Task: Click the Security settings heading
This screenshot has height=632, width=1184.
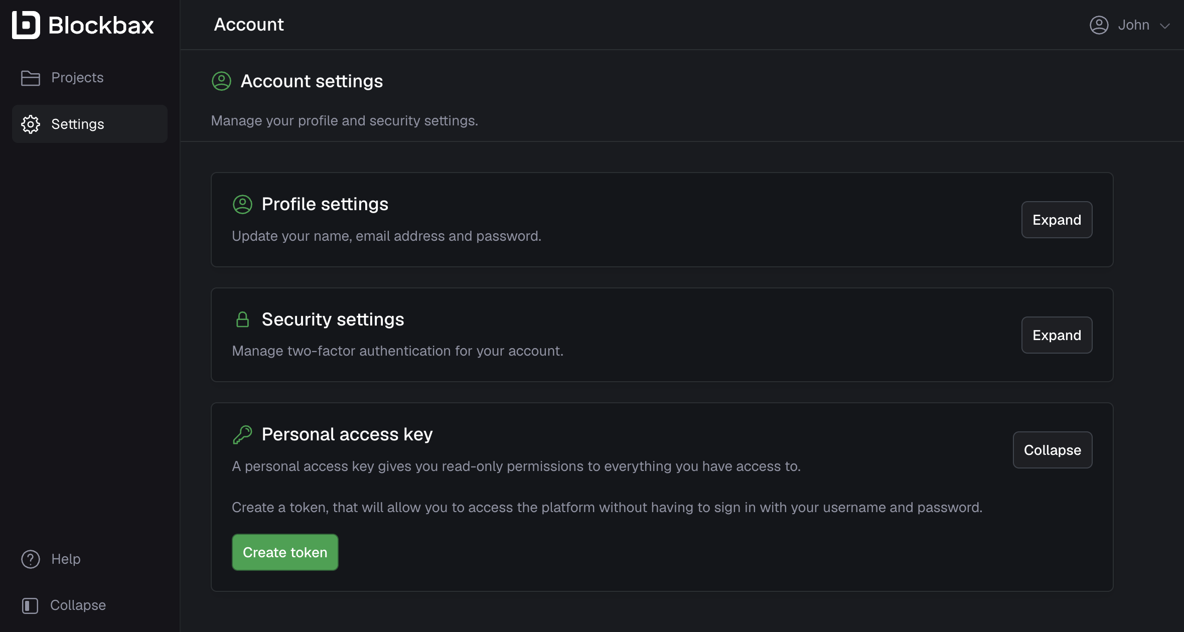Action: click(x=333, y=320)
